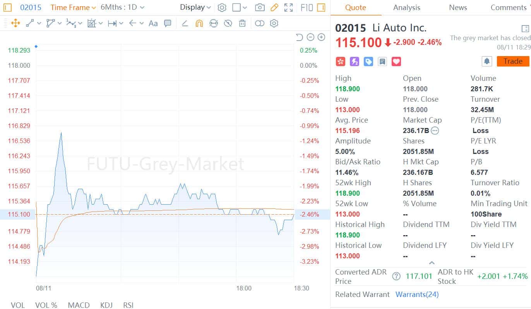Image resolution: width=531 pixels, height=309 pixels.
Task: Collapse the quote details with the chevron
Action: click(x=432, y=263)
